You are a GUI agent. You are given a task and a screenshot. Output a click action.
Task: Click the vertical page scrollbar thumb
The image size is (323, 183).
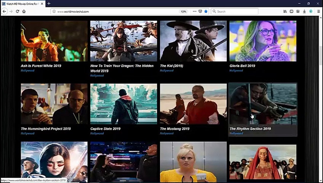pos(320,56)
